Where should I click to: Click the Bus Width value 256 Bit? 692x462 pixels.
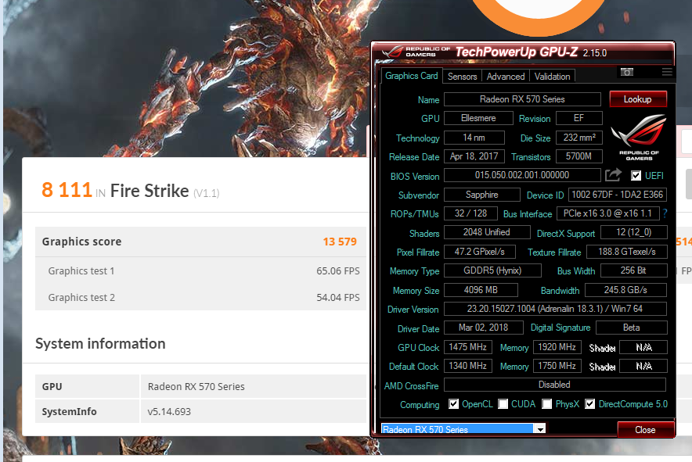pyautogui.click(x=633, y=270)
